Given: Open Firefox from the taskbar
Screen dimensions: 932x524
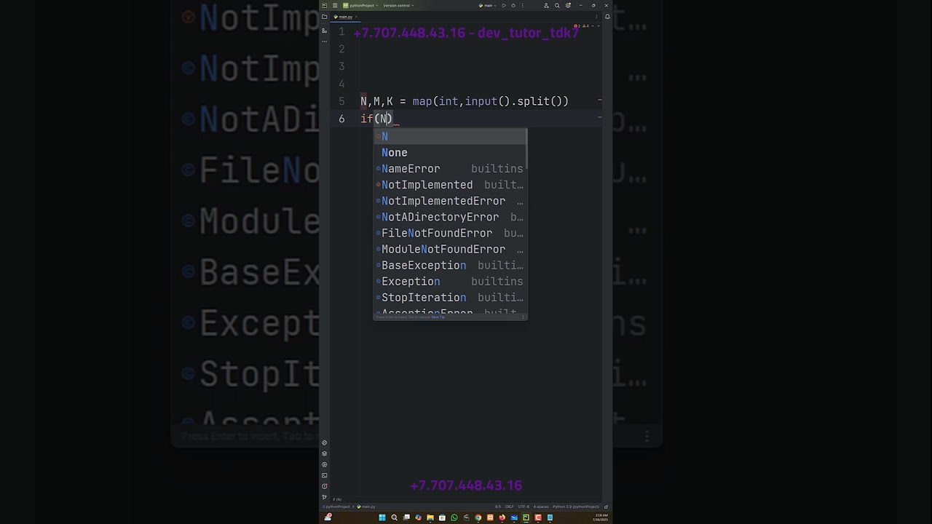Looking at the screenshot, I should click(502, 517).
